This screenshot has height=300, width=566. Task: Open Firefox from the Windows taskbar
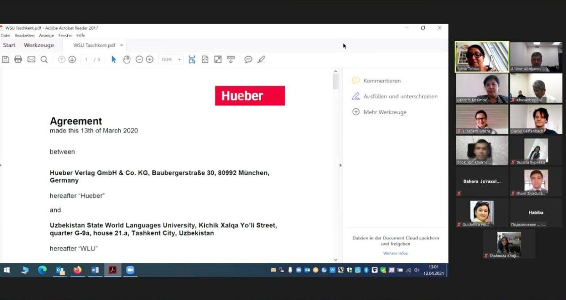pos(77,270)
